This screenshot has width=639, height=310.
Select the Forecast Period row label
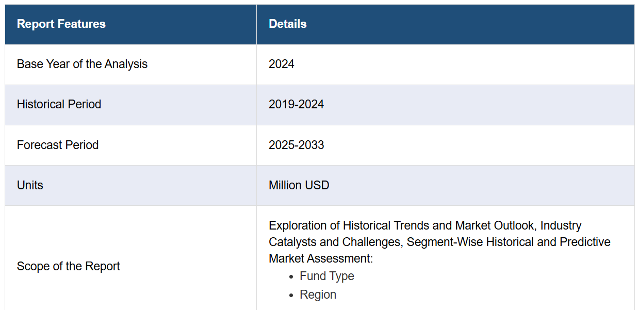(57, 145)
